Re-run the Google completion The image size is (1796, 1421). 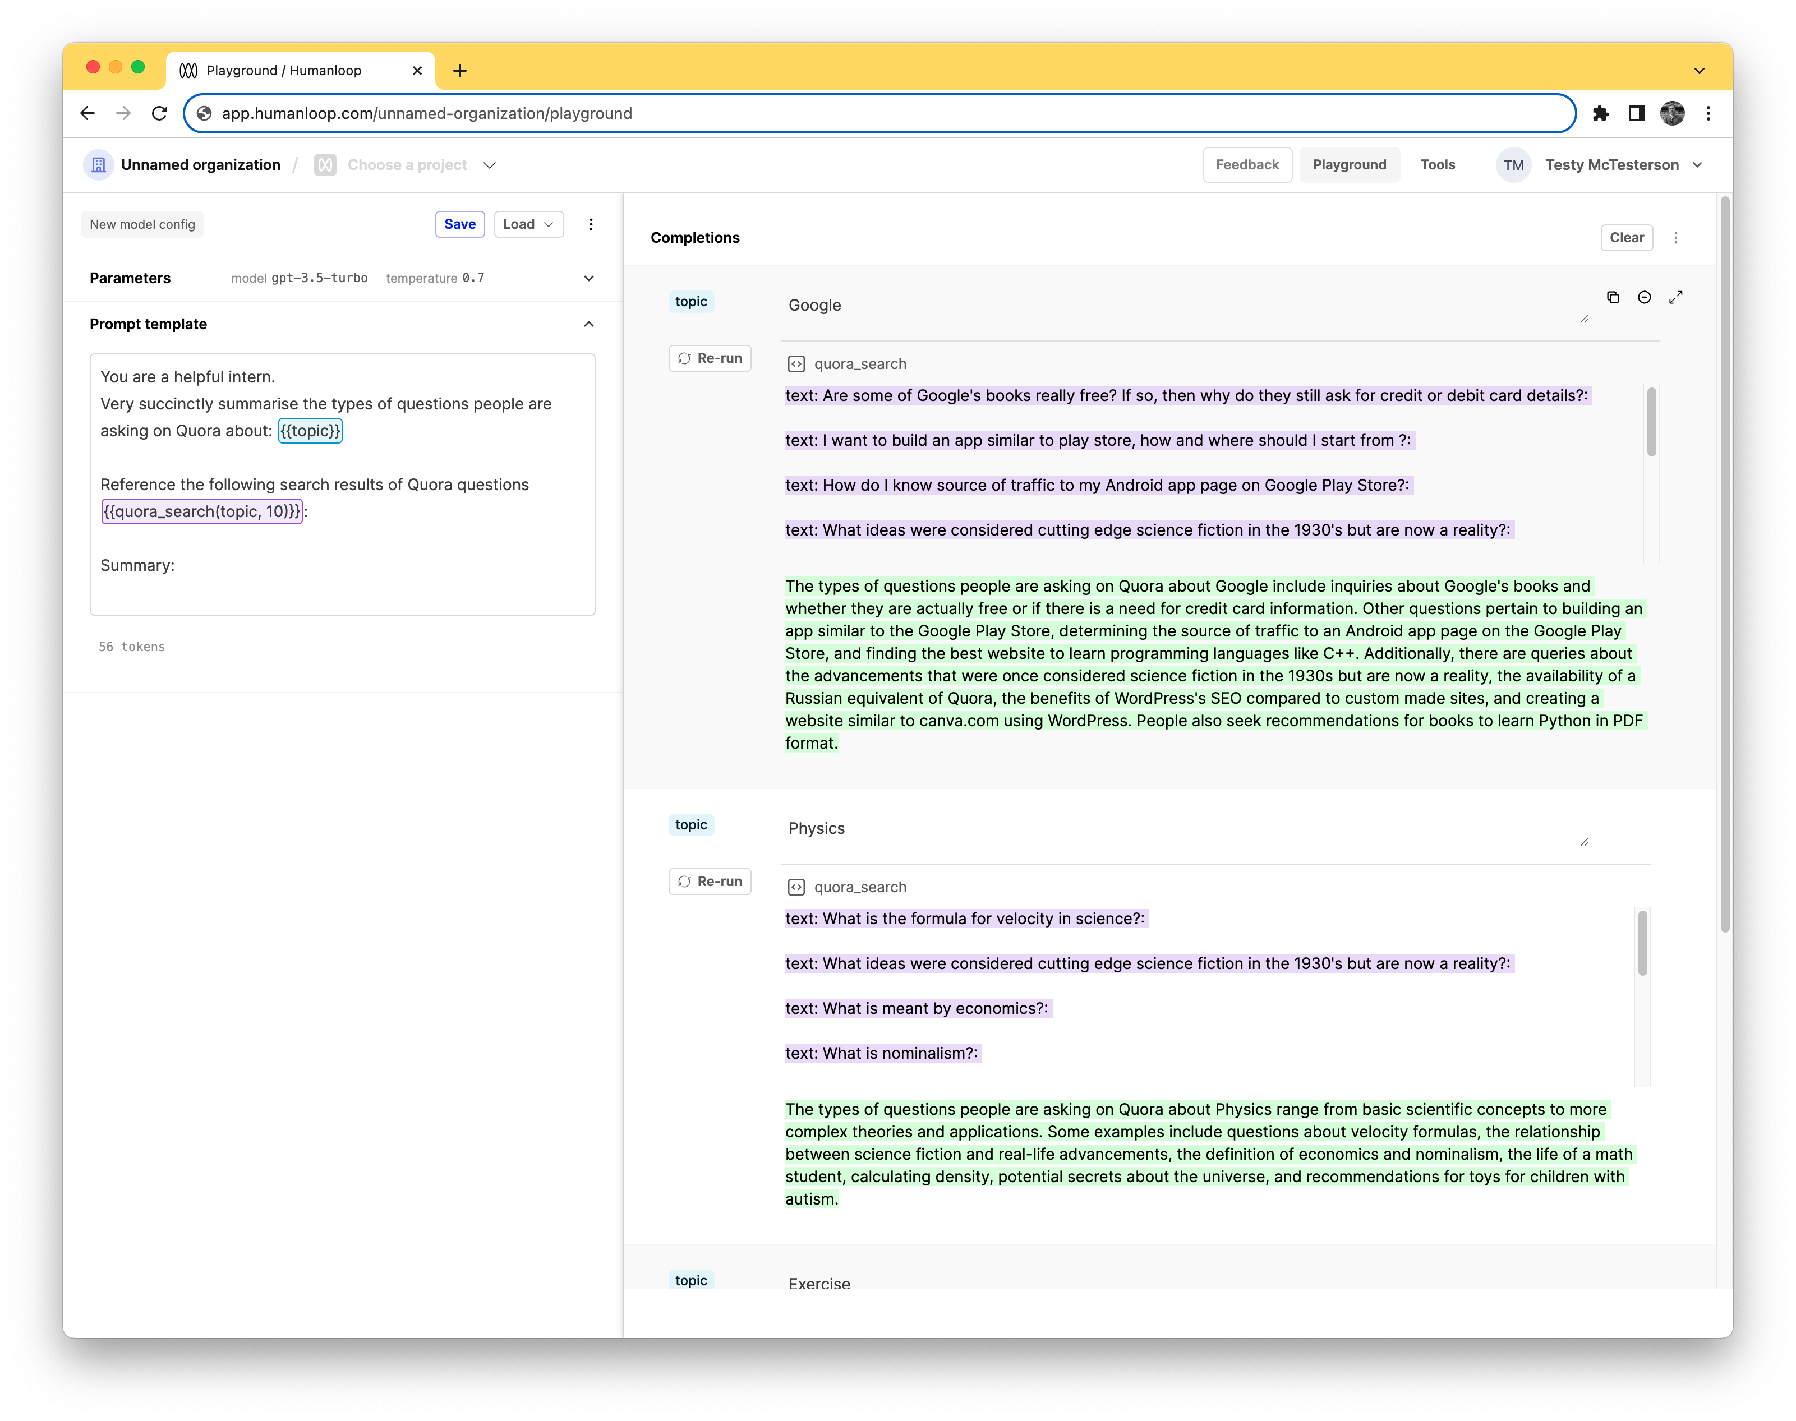click(x=710, y=358)
